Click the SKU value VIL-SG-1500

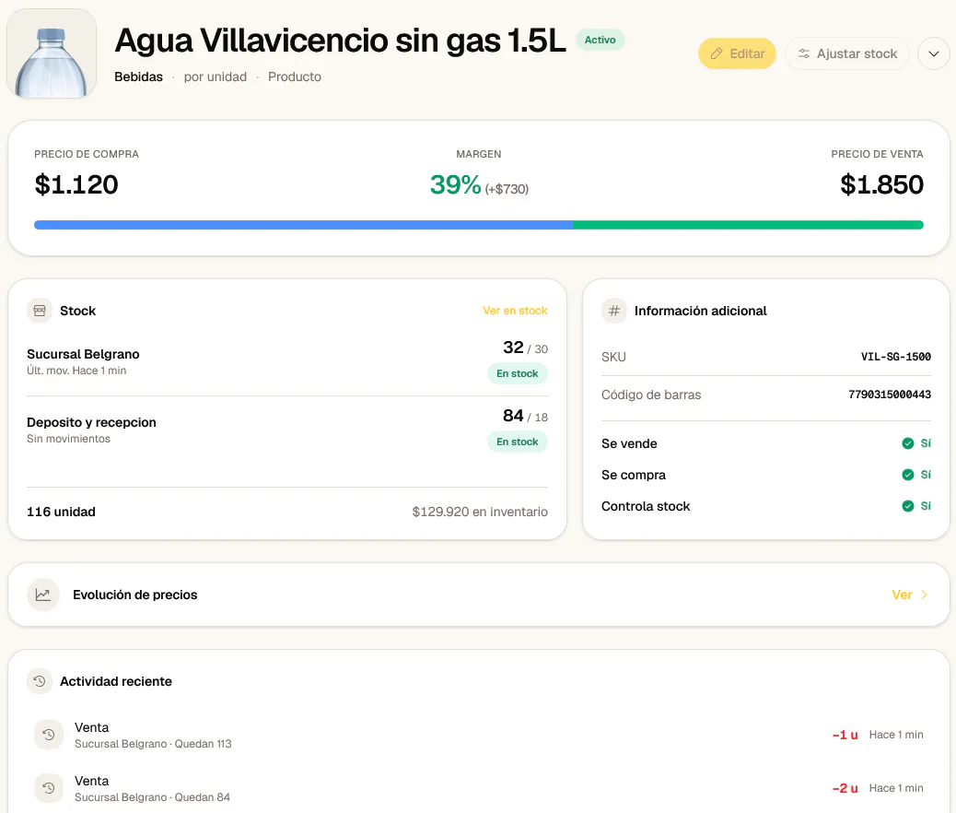pos(895,357)
